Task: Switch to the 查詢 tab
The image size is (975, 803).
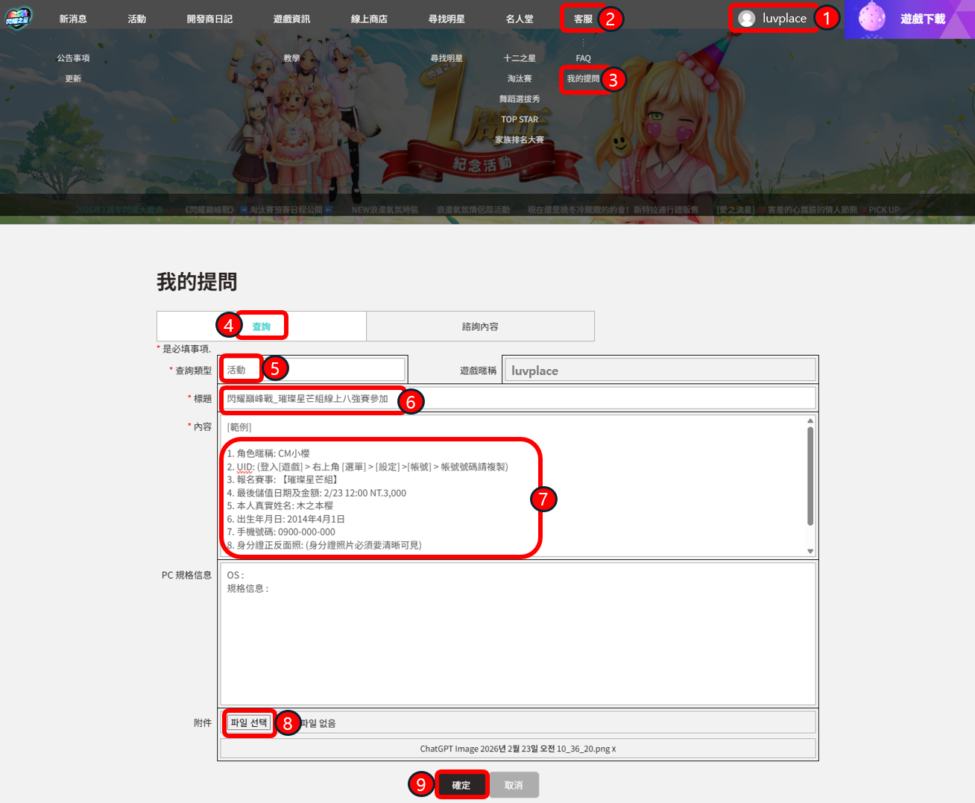Action: coord(261,327)
